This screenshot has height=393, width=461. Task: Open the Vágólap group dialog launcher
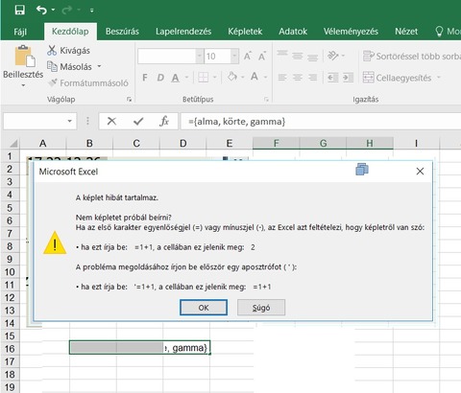coord(129,100)
